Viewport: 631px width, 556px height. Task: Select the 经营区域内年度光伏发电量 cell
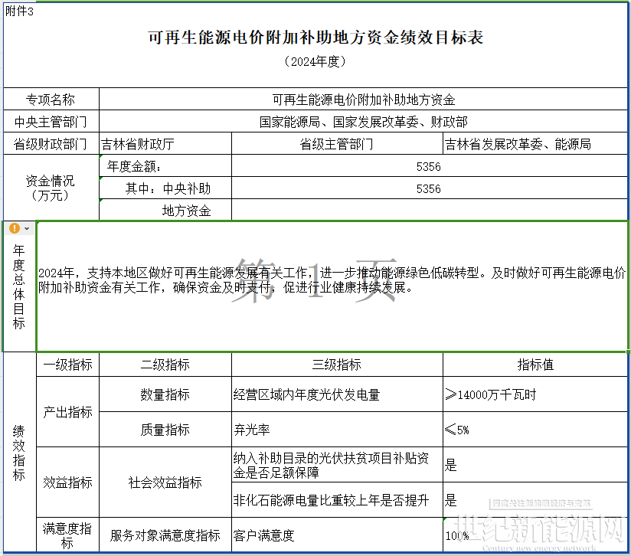point(337,394)
